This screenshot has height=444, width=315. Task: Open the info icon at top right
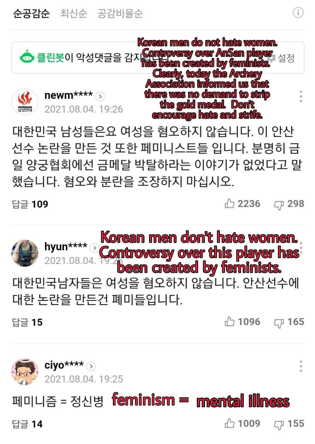click(x=298, y=13)
